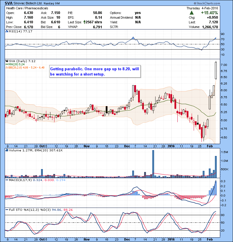The width and height of the screenshot is (233, 242).
Task: Click the RSI(14) 77.17 label
Action: pyautogui.click(x=20, y=31)
